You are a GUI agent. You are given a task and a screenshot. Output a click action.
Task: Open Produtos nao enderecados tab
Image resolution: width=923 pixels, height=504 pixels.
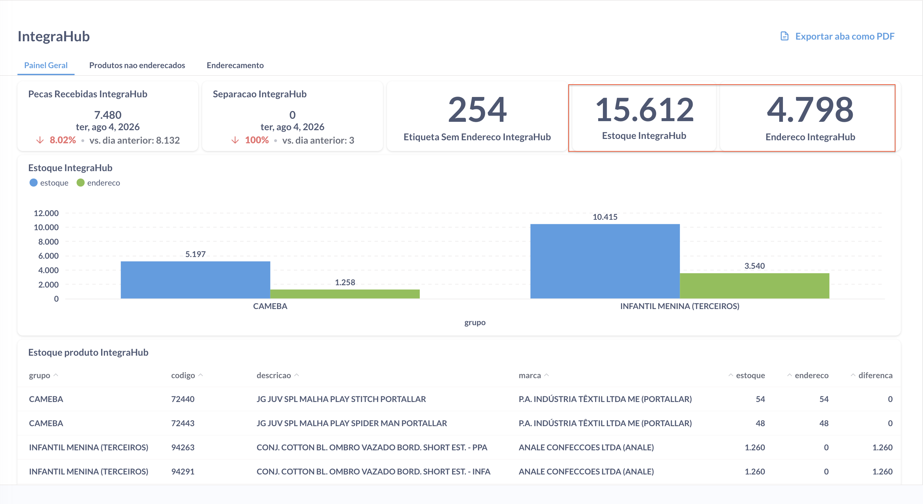click(x=137, y=65)
